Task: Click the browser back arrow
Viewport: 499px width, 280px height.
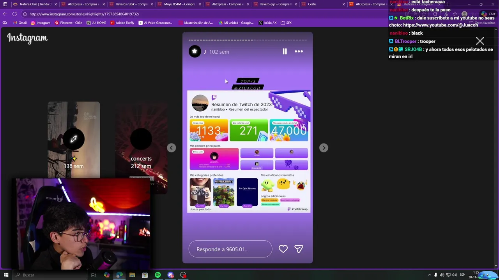Action: pos(5,14)
